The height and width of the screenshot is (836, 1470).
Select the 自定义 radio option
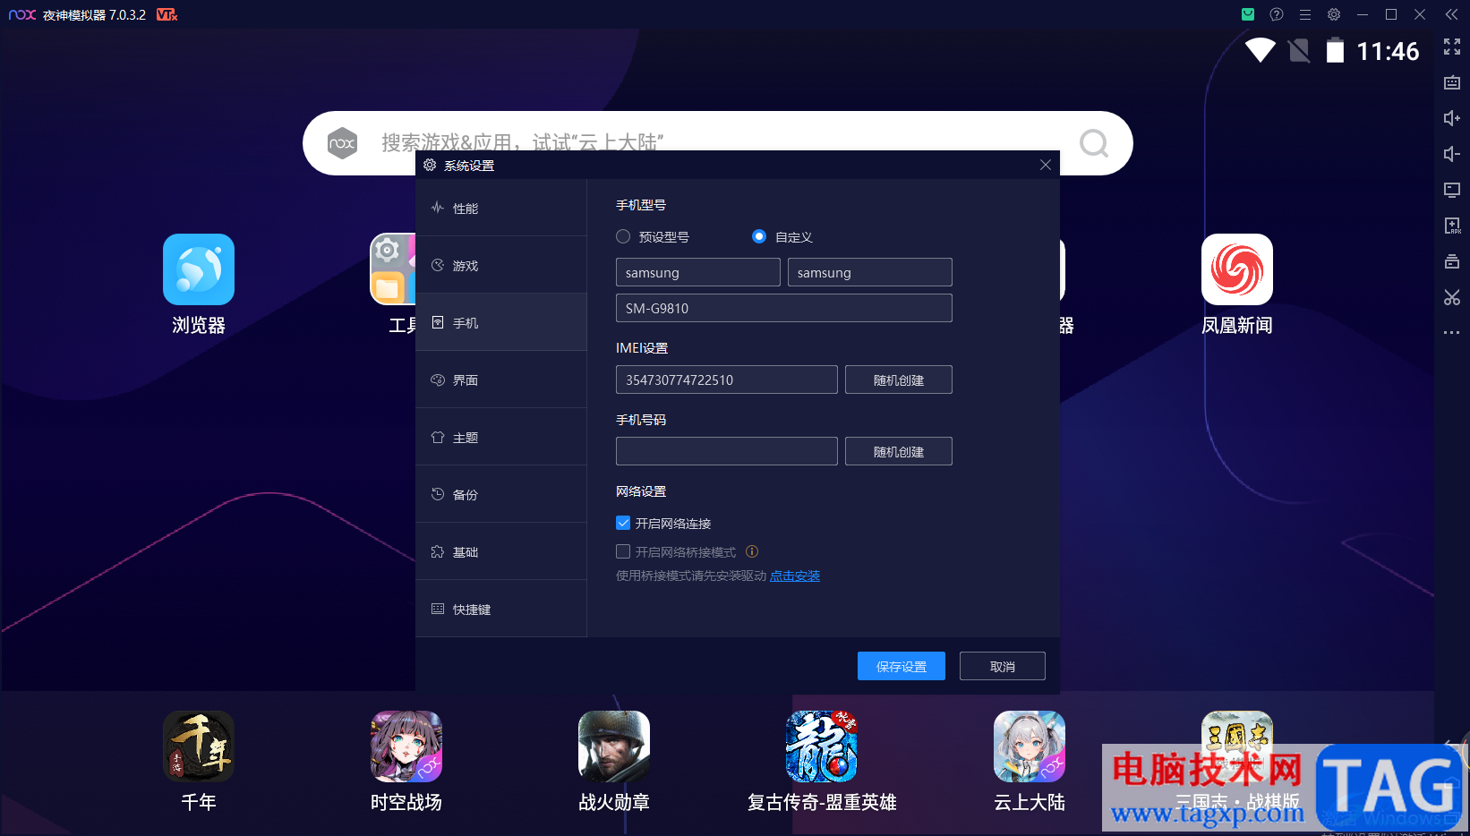click(759, 236)
